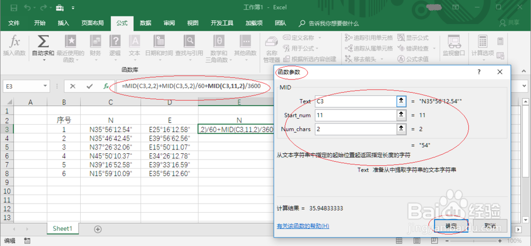Open Recently Used functions (最近使用的函数)
Viewport: 531px width, 246px height.
tap(71, 49)
